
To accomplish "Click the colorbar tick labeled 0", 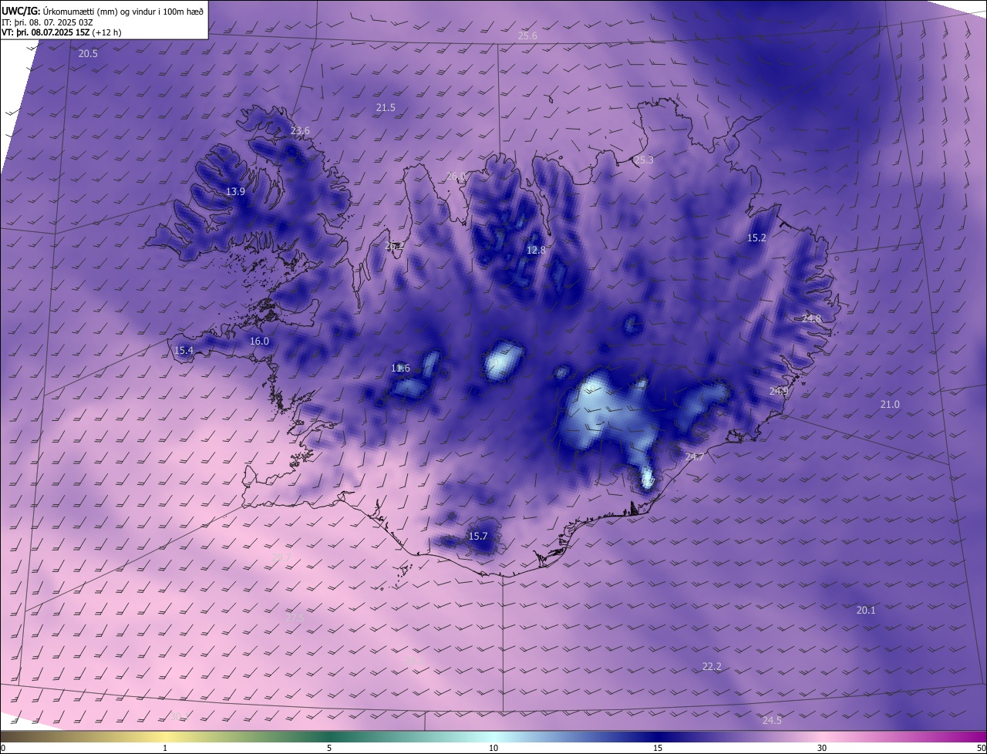I will tap(3, 748).
